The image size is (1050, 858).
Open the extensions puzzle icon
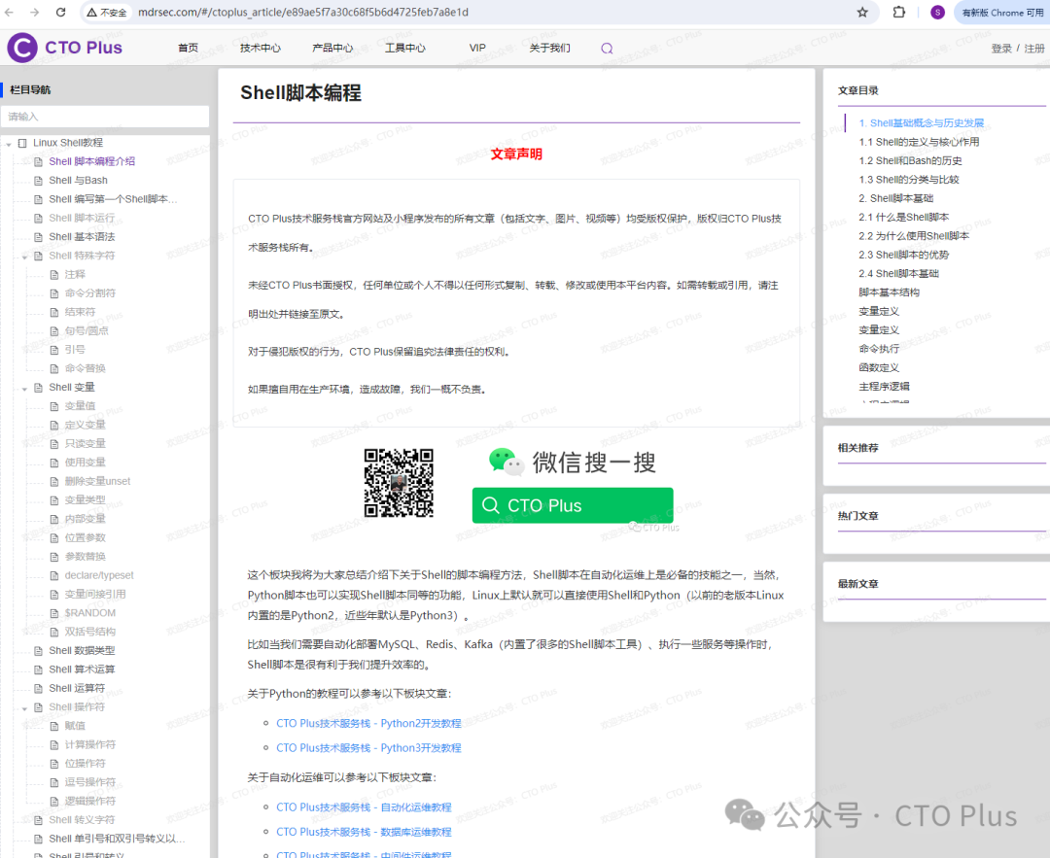click(899, 12)
